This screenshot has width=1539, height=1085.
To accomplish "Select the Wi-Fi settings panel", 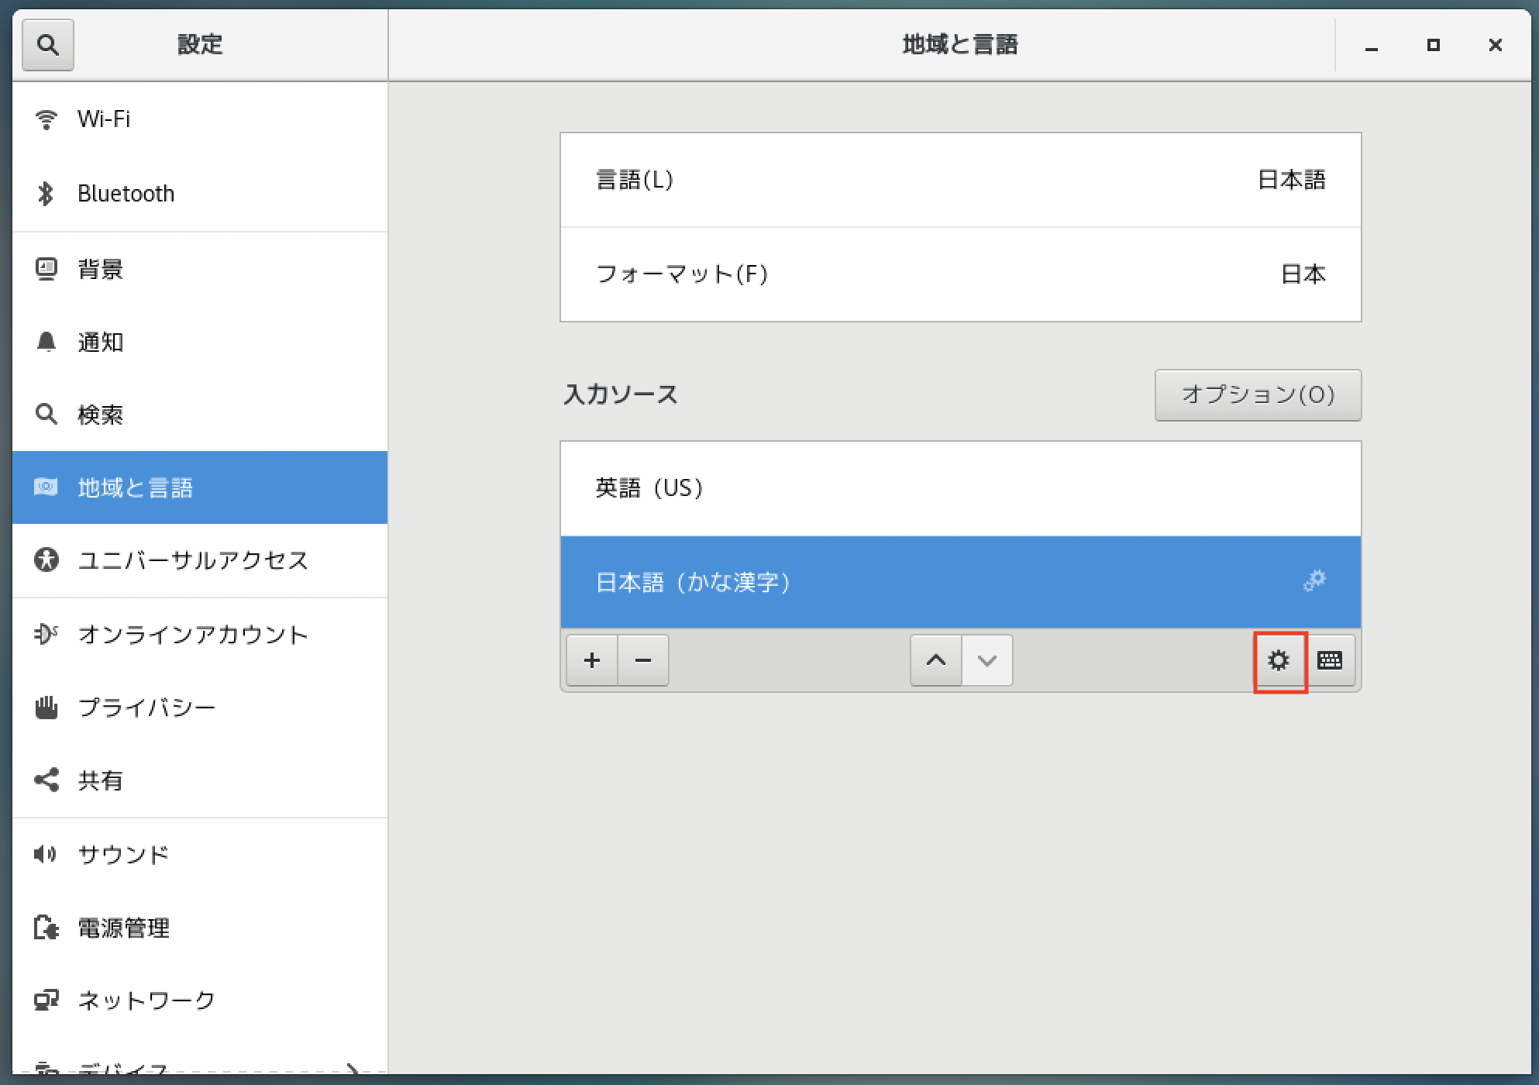I will [x=105, y=119].
